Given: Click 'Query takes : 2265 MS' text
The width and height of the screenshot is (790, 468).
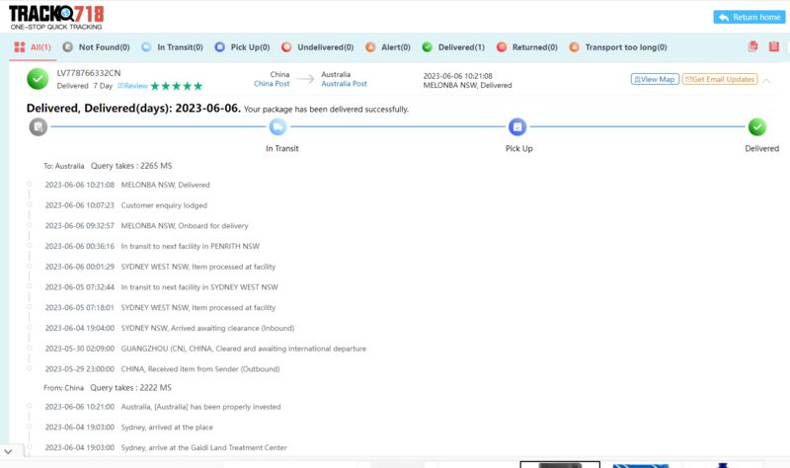Looking at the screenshot, I should 131,166.
